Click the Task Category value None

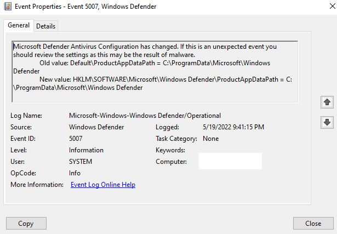(x=210, y=139)
